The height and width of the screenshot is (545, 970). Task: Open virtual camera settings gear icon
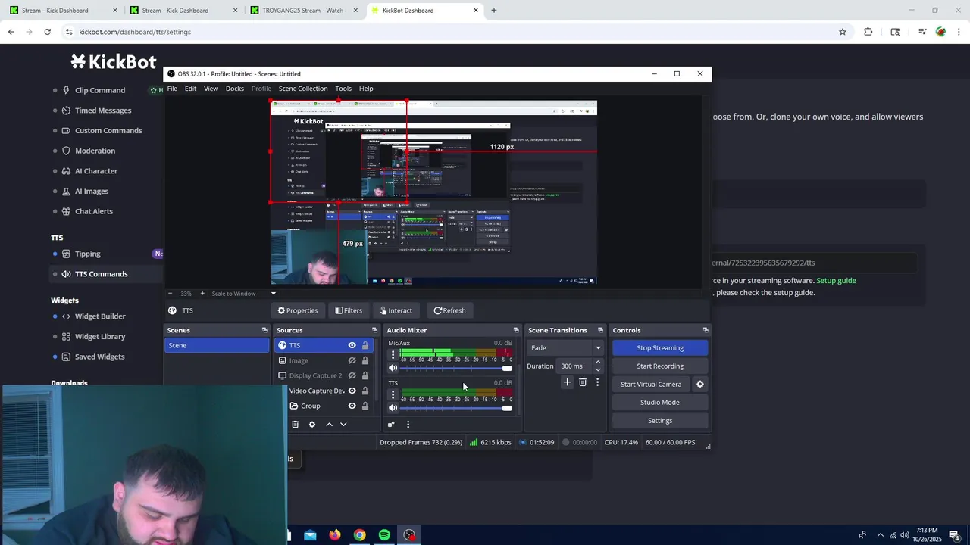(700, 385)
